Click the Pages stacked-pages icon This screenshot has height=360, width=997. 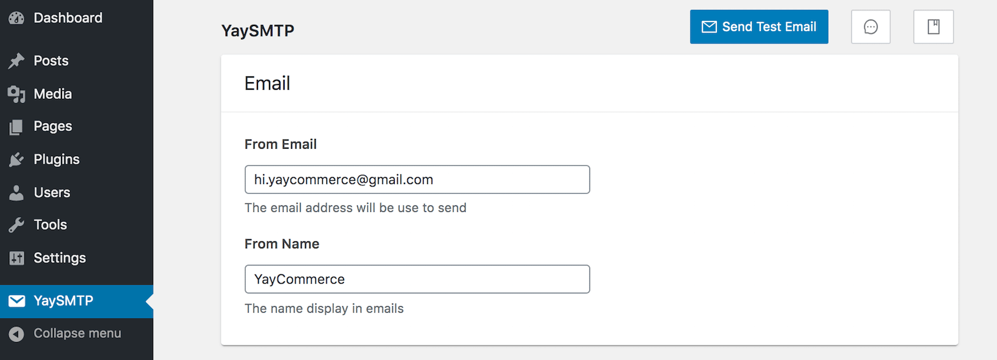click(16, 126)
